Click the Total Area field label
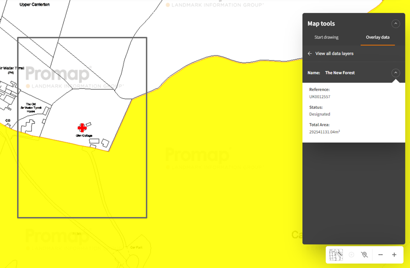This screenshot has height=268, width=410. coord(319,125)
